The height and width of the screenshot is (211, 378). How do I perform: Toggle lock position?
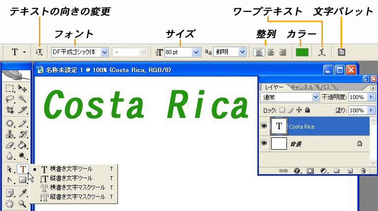pyautogui.click(x=299, y=110)
